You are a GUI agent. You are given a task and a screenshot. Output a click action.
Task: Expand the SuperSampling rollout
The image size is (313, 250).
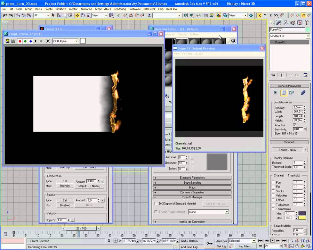(192, 183)
